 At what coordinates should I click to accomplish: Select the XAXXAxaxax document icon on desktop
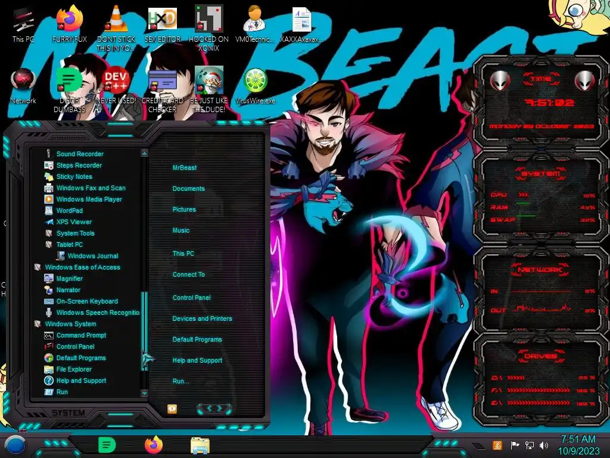301,26
